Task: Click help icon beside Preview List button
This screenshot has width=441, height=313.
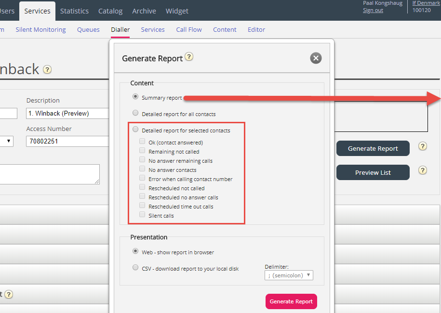Action: pos(422,170)
